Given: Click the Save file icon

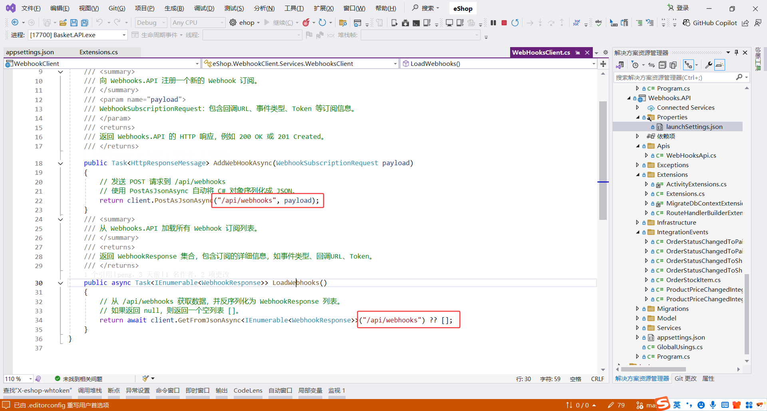Looking at the screenshot, I should (x=74, y=23).
